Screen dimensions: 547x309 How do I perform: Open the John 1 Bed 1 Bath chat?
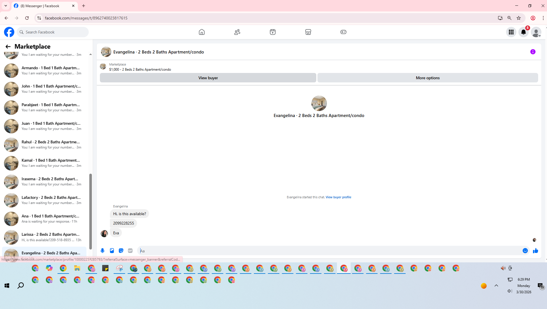(x=44, y=89)
